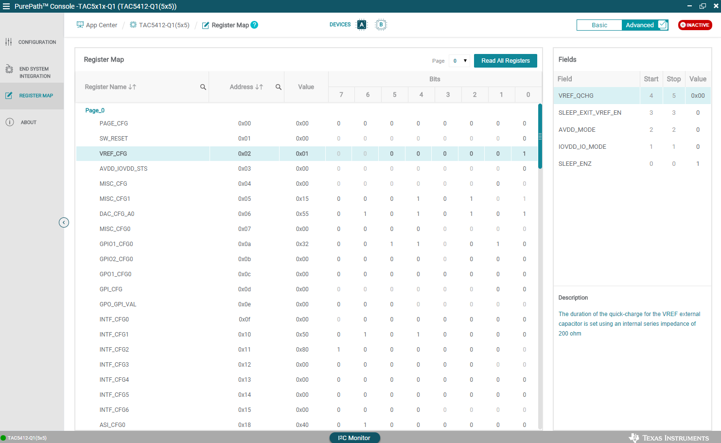Click the End System Integration chip icon
Screen dimensions: 721x443
9,69
